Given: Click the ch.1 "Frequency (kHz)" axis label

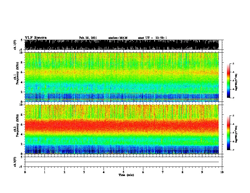Looking at the screenshot, I should [17, 73].
